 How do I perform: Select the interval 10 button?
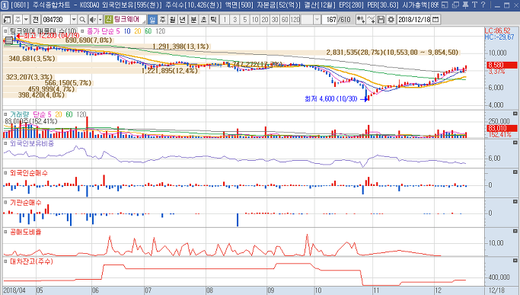coord(255,20)
